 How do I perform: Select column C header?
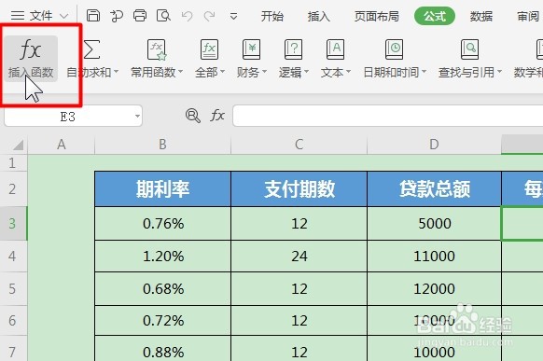click(299, 145)
